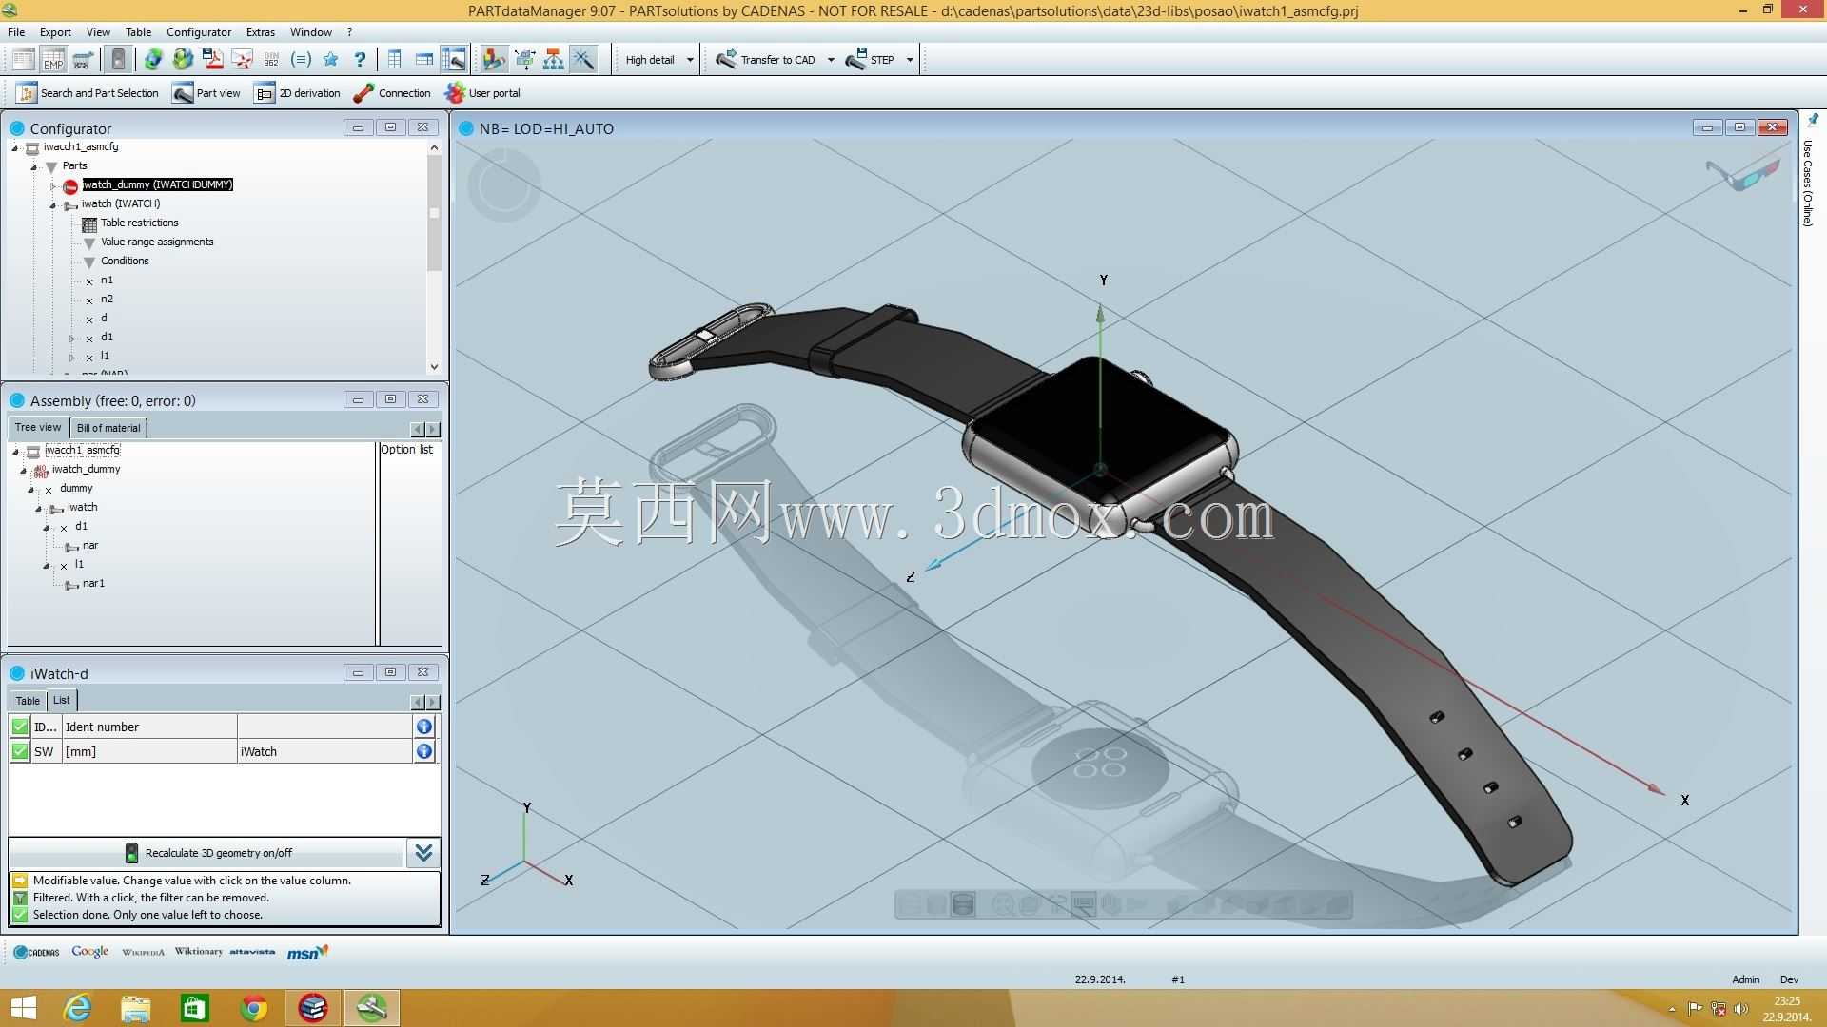This screenshot has width=1827, height=1027.
Task: Click the traffic light toolbar icon
Action: [118, 60]
